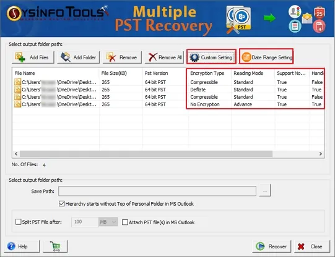Click the horizontal scrollbar left arrow
The image size is (335, 257).
pyautogui.click(x=16, y=154)
